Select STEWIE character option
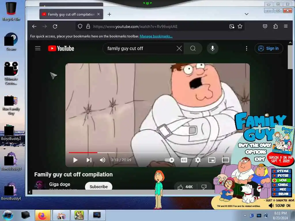This screenshot has width=295, height=221. [281, 171]
